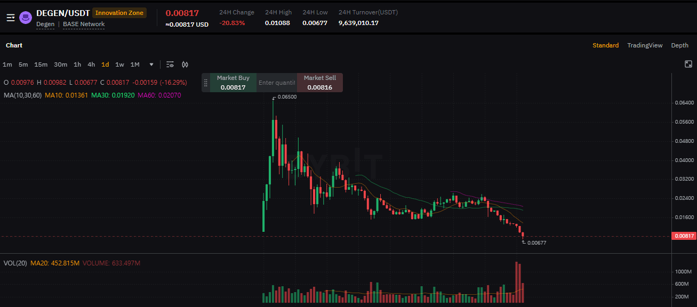Viewport: 697px width, 307px height.
Task: Expand the chart to fullscreen
Action: (688, 64)
